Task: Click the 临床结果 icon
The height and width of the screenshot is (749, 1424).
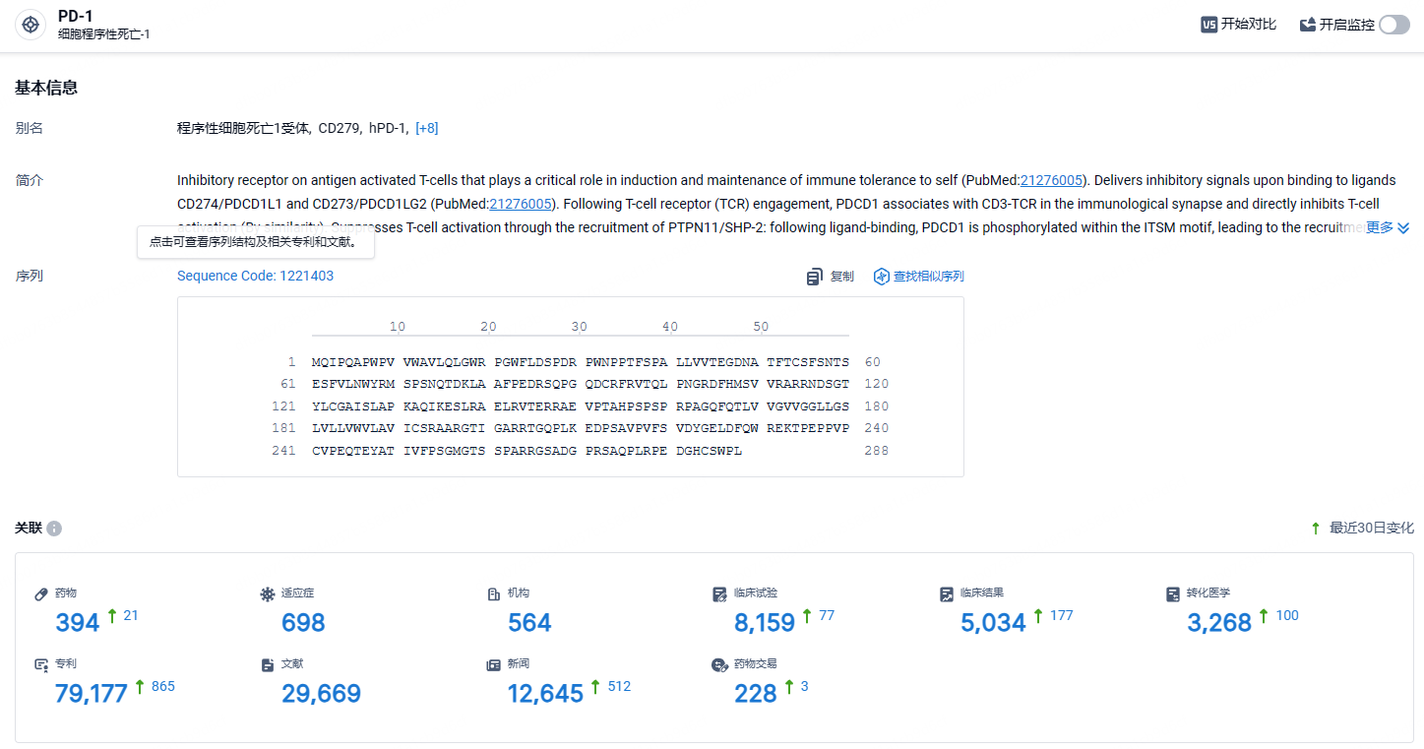Action: point(947,593)
